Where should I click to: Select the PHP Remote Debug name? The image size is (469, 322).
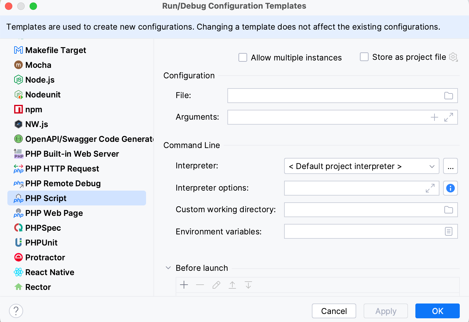63,184
